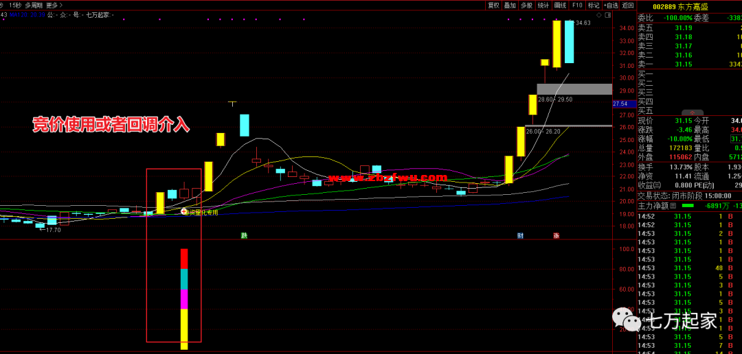Viewport: 742px width, 354px height.
Task: Open the F10 company info page
Action: coord(577,5)
